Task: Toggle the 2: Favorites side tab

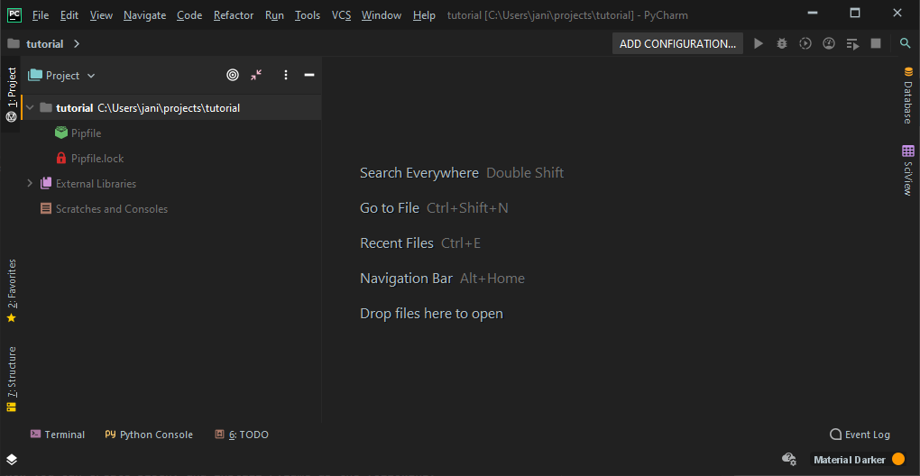Action: pyautogui.click(x=11, y=291)
